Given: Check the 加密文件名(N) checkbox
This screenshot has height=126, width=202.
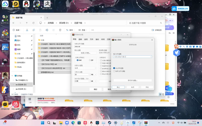Looking at the screenshot, I should (x=114, y=71).
